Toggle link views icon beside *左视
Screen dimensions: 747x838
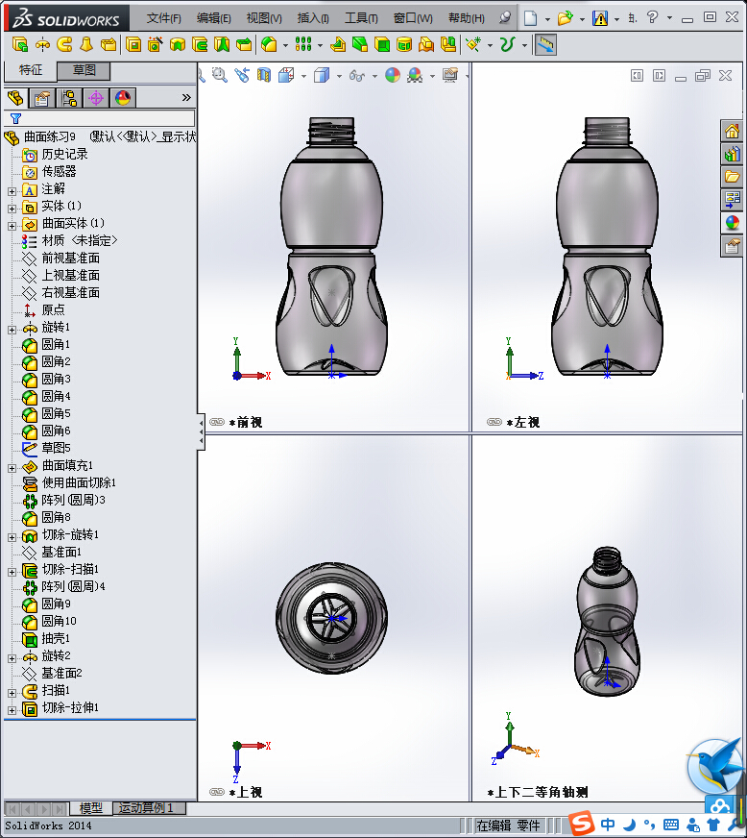494,422
